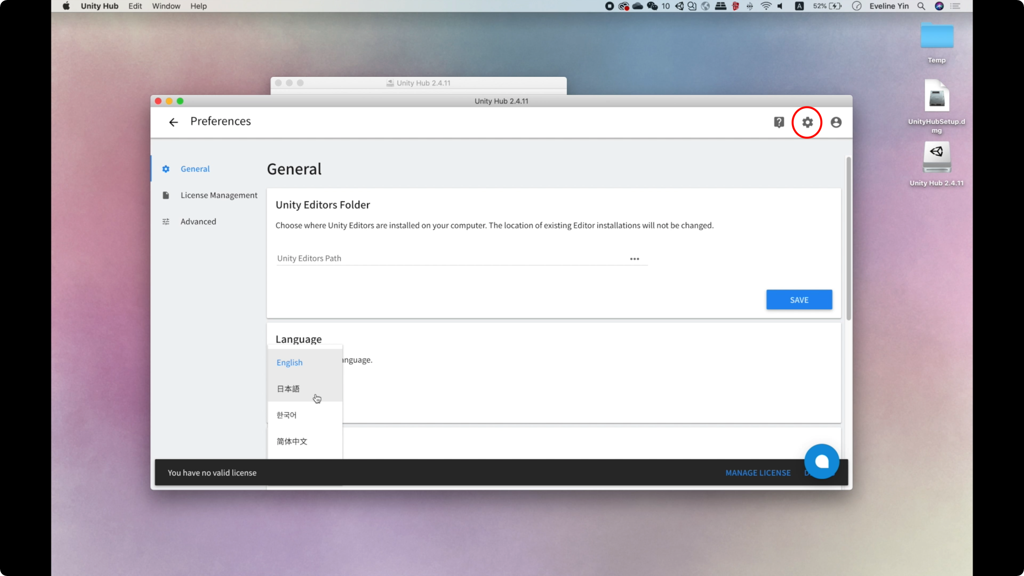Click the three-dots browse icon for Editors Path
This screenshot has width=1024, height=576.
(x=634, y=259)
